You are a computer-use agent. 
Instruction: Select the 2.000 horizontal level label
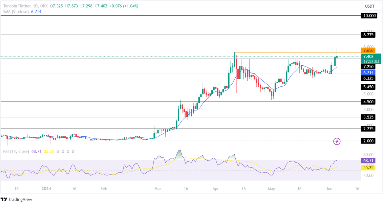368,141
